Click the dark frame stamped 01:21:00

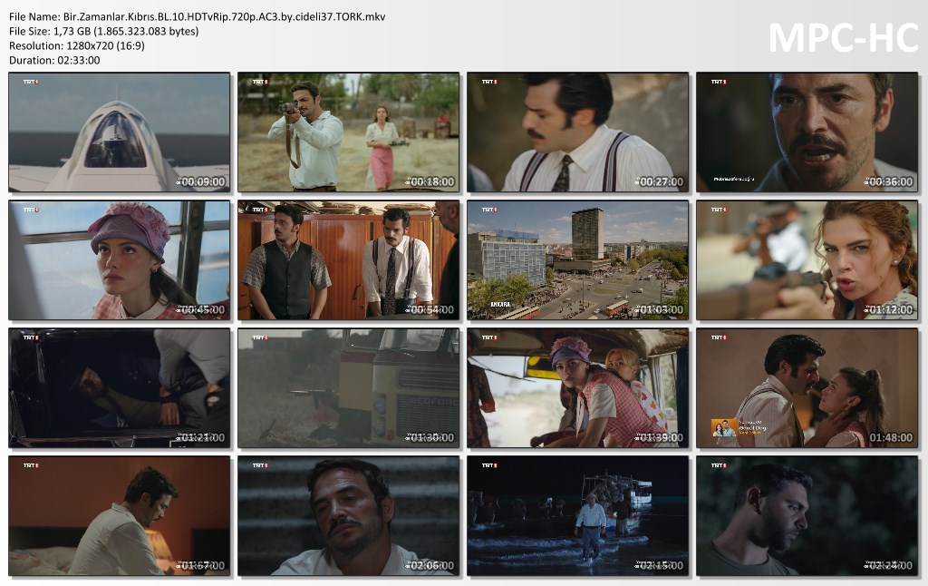click(119, 388)
